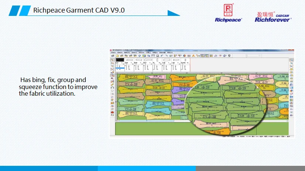The height and width of the screenshot is (171, 305).
Task: Click the redo curved arrow icon
Action: point(166,56)
